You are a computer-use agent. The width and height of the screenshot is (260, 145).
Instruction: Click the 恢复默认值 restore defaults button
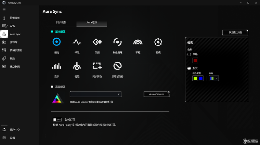point(235,33)
